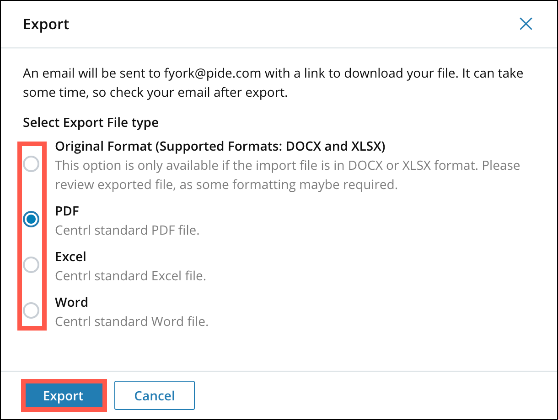558x420 pixels.
Task: Select the Word export option
Action: tap(31, 310)
